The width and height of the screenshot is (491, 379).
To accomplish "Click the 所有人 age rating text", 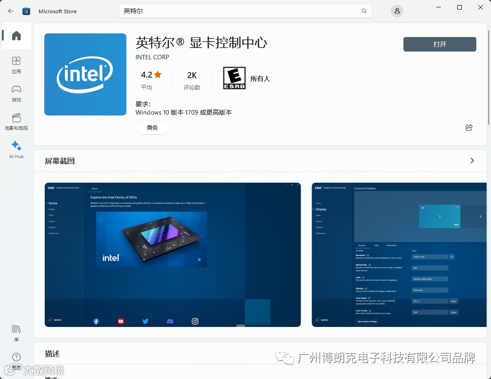I will 260,79.
